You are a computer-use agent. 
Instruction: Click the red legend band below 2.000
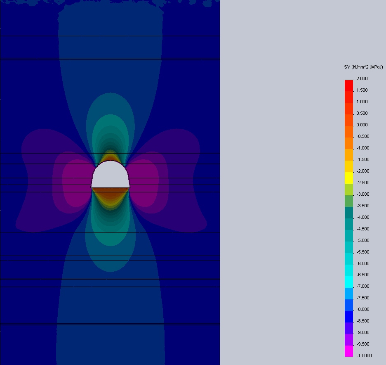point(349,85)
